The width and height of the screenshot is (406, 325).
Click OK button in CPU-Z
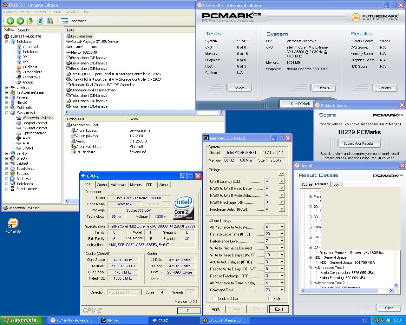[x=189, y=311]
